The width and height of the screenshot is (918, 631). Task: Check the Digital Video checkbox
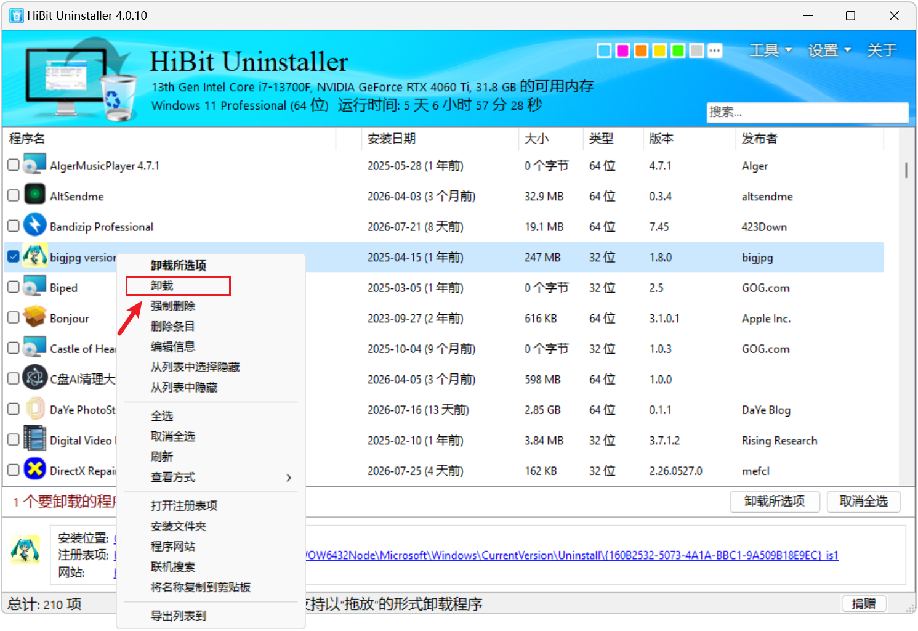click(x=13, y=439)
